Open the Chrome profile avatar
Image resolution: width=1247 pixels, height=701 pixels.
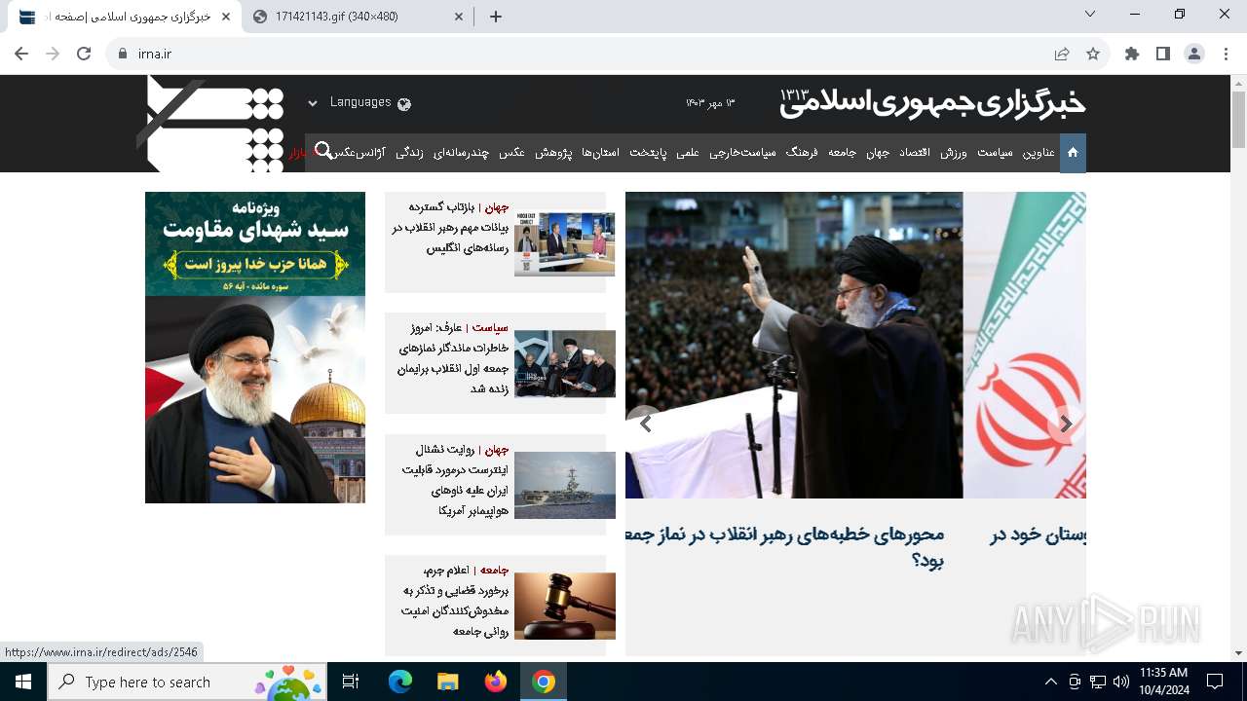(x=1194, y=54)
